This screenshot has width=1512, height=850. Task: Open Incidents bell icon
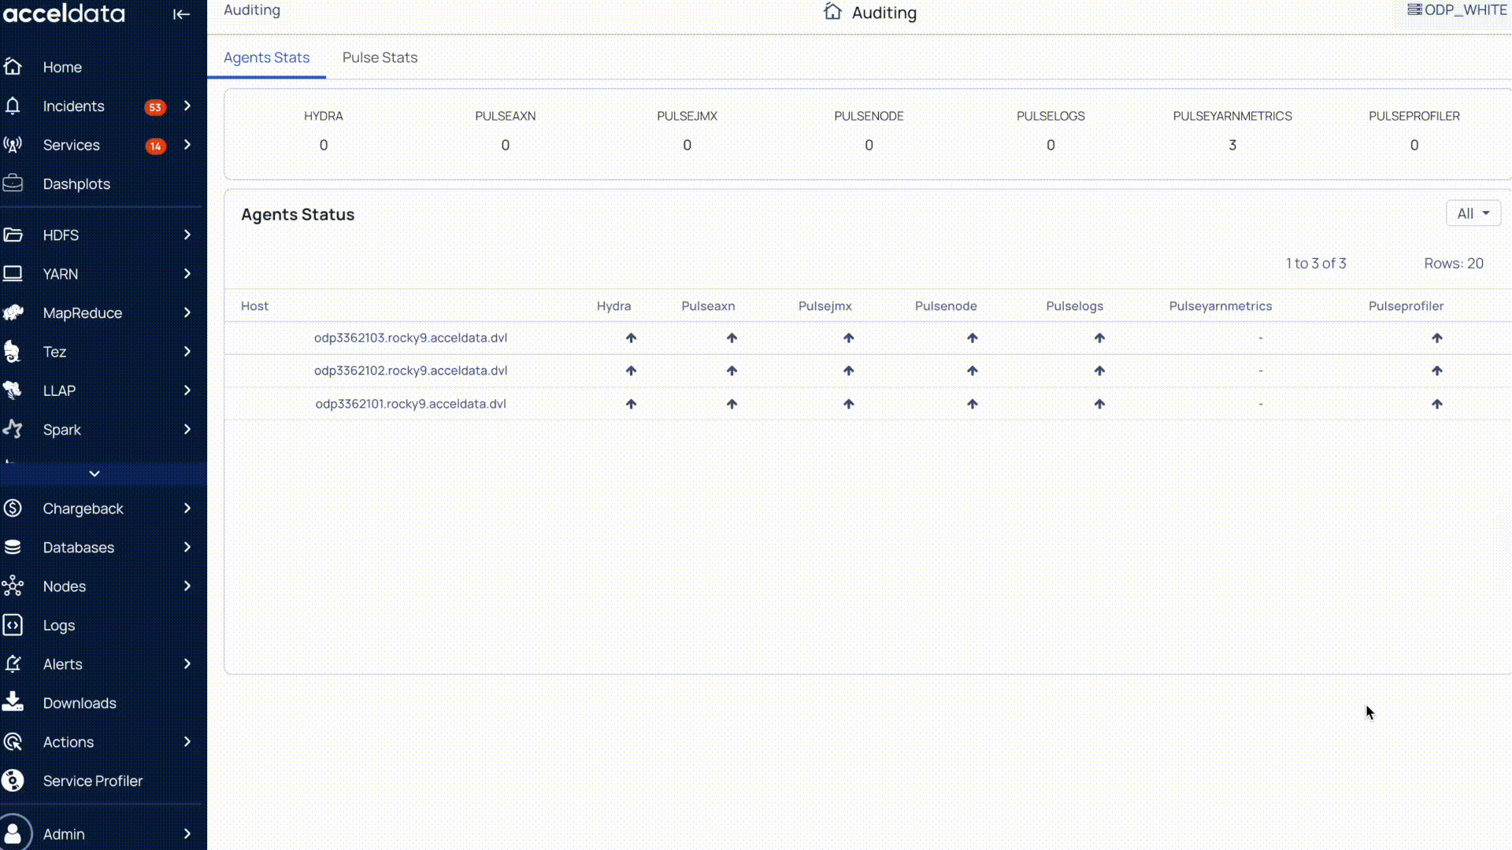coord(13,106)
